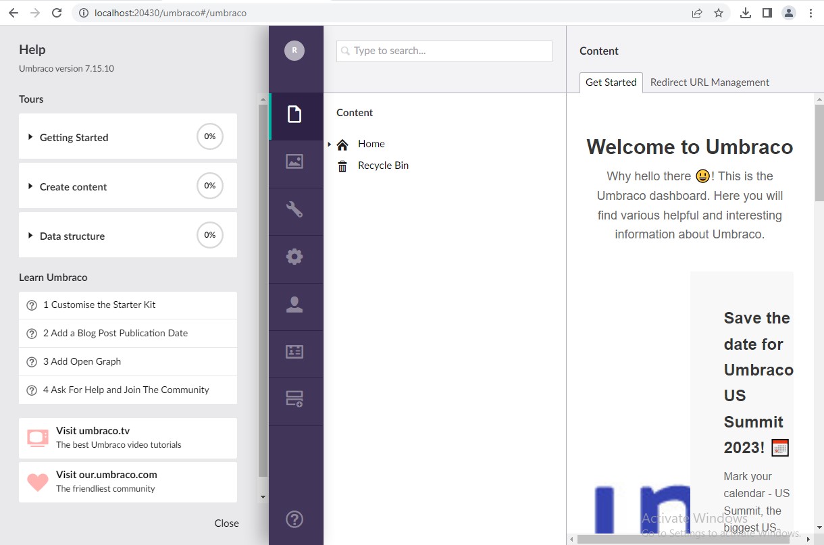Click the 'Welcome to Umbraco' heading
Viewport: 824px width, 545px height.
(x=690, y=147)
